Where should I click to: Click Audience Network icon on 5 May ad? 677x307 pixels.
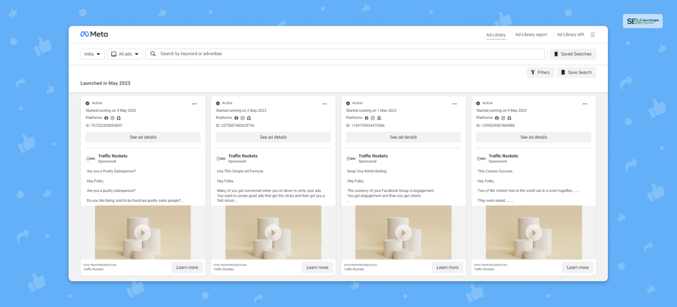[x=118, y=118]
